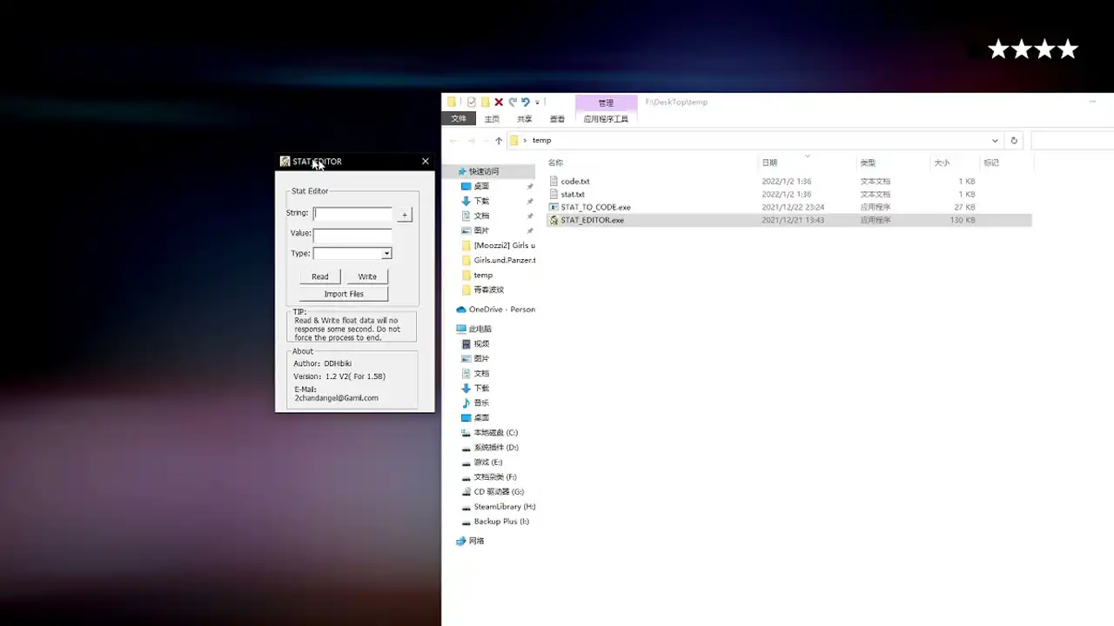The image size is (1114, 626).
Task: Select SteamLibrary (H:) in sidebar
Action: 505,506
